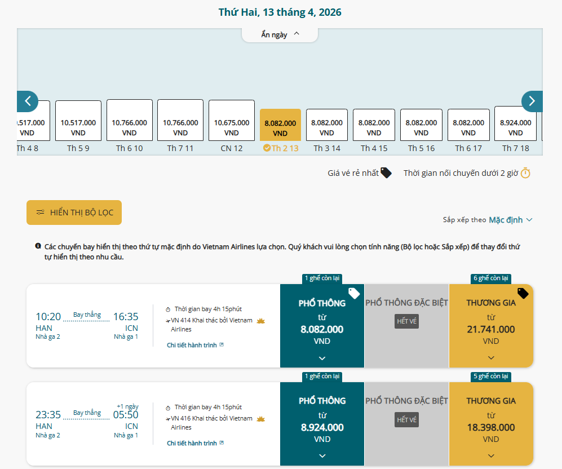Click price tag icon on 21.741.000 business fare
The image size is (562, 469).
coord(523,293)
